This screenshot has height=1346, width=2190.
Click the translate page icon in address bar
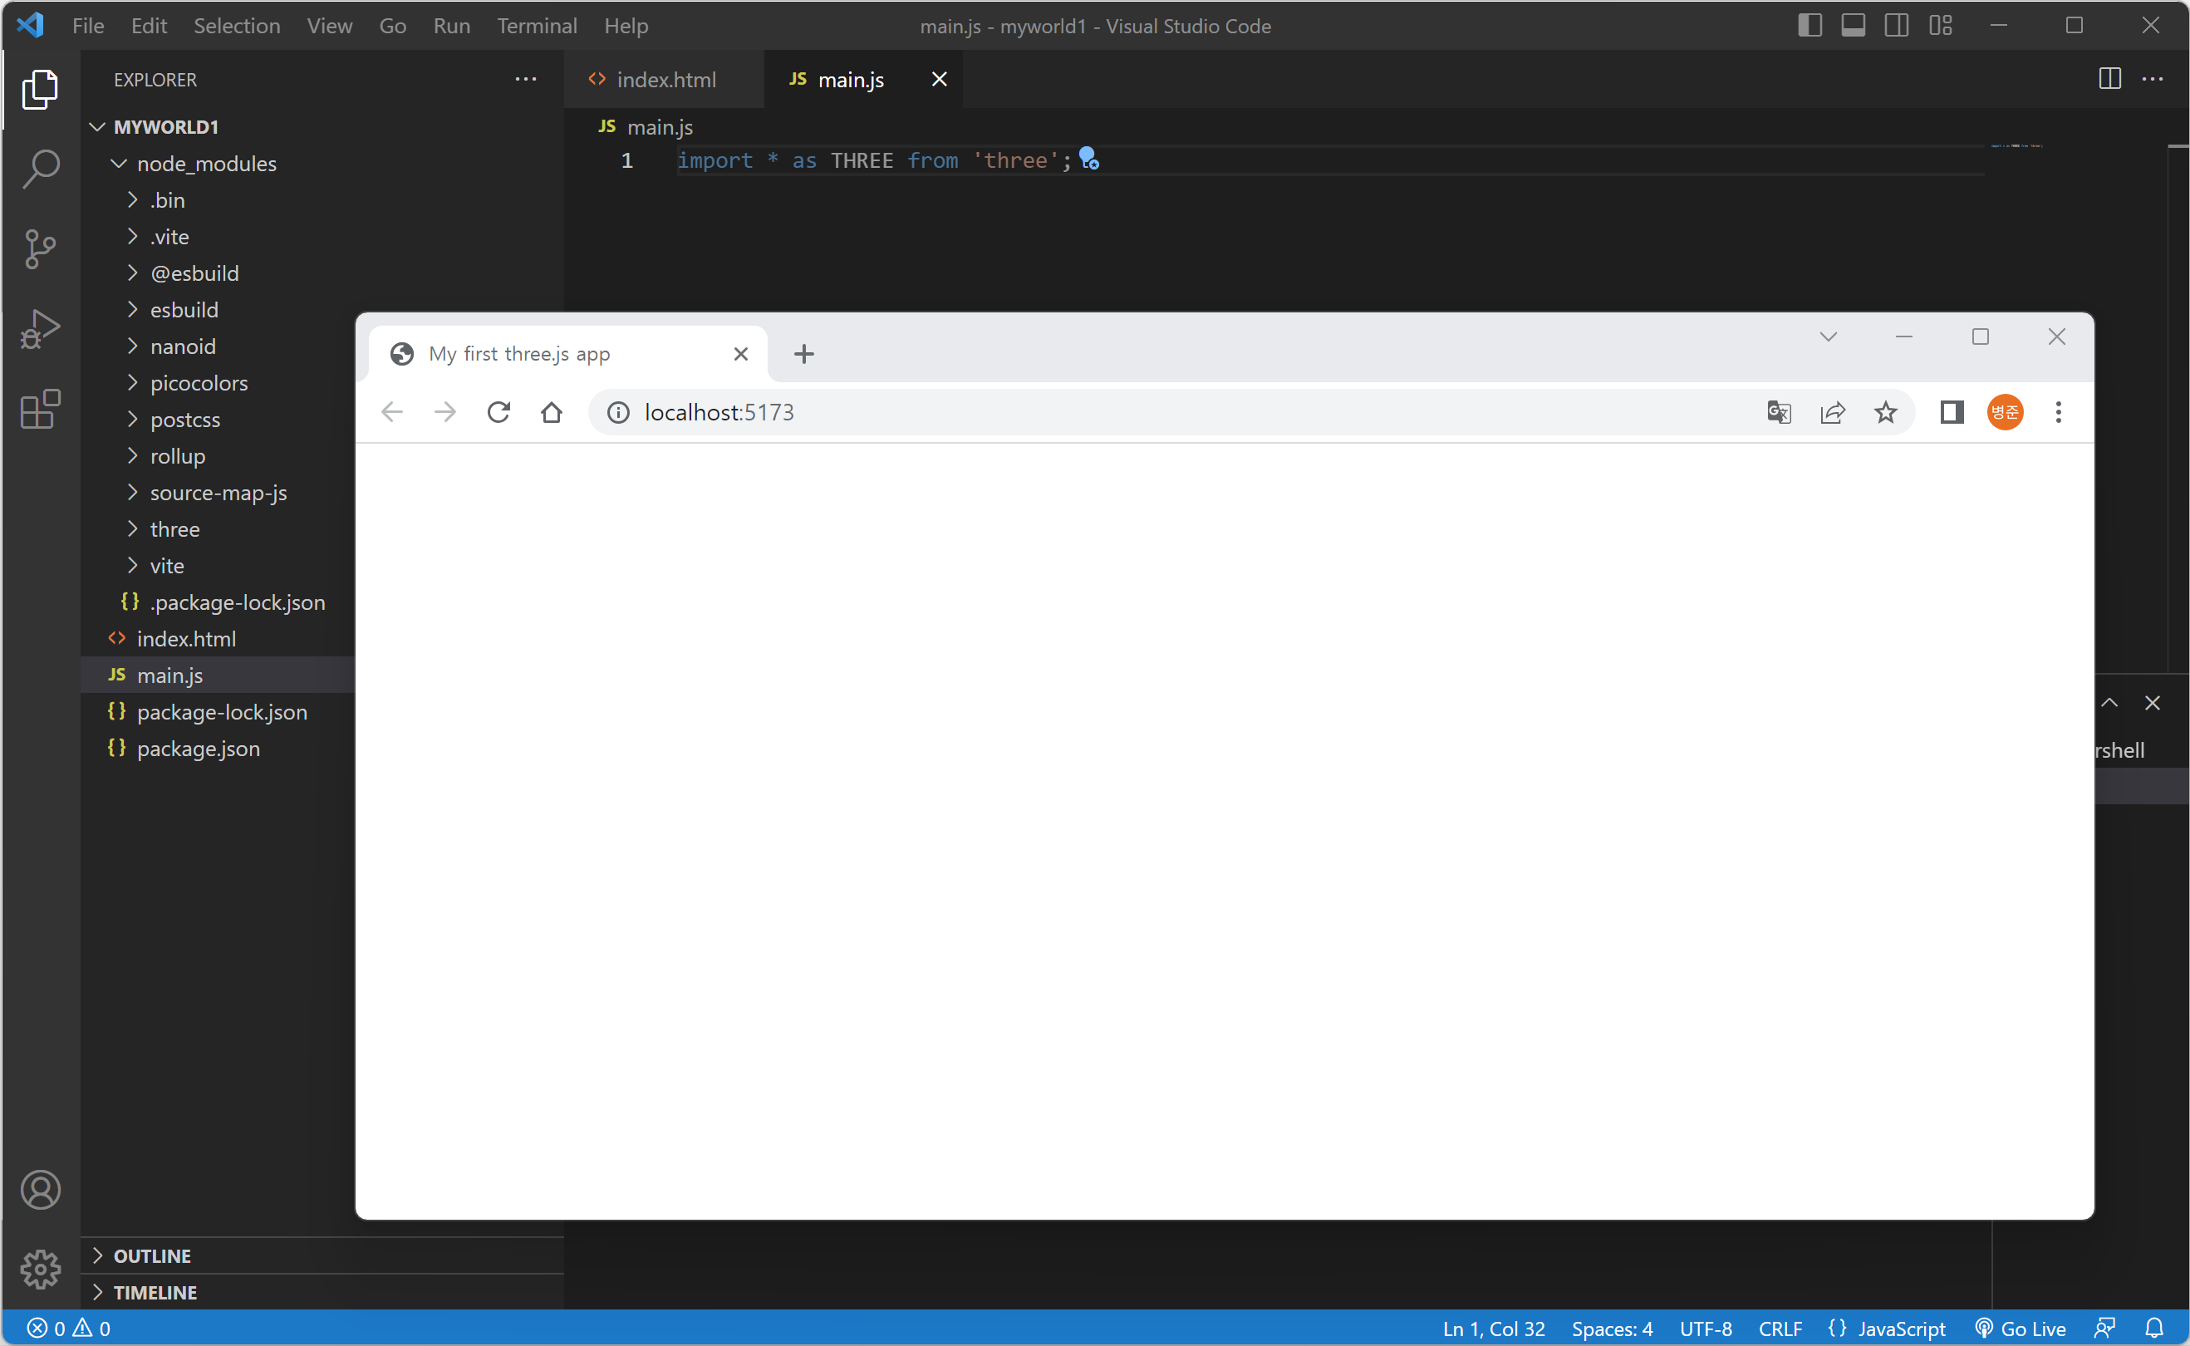tap(1778, 412)
